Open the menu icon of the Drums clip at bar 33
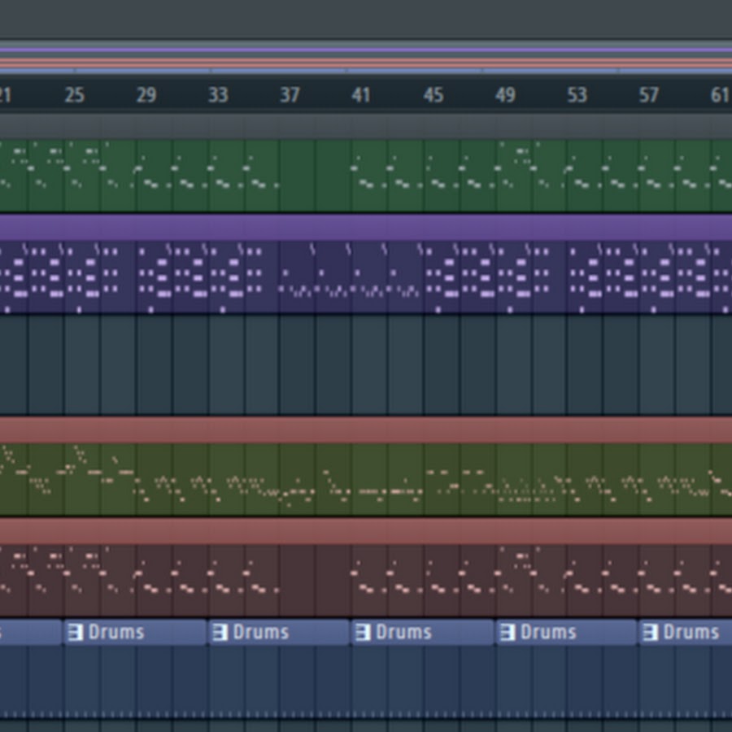Image resolution: width=732 pixels, height=732 pixels. pyautogui.click(x=220, y=633)
